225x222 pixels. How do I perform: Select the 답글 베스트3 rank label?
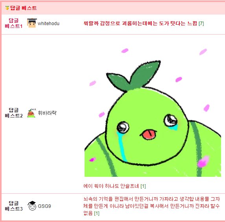point(14,206)
